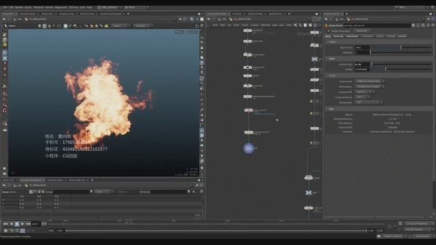Select the blue highlighted node in network
This screenshot has height=245, width=436.
click(249, 148)
